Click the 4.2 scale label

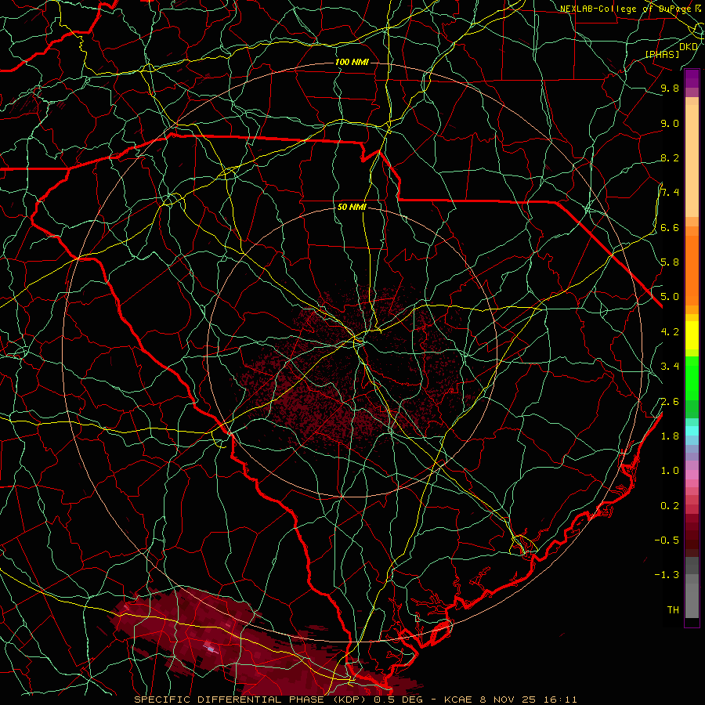670,332
